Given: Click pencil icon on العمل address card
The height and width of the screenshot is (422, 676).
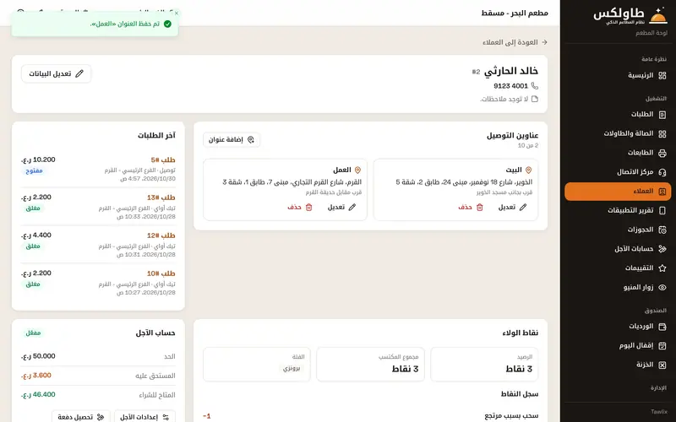Looking at the screenshot, I should (x=352, y=207).
